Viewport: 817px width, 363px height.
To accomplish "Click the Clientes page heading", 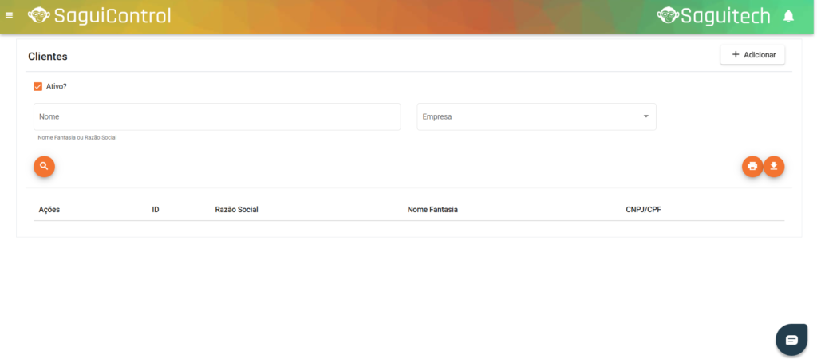I will click(x=48, y=57).
